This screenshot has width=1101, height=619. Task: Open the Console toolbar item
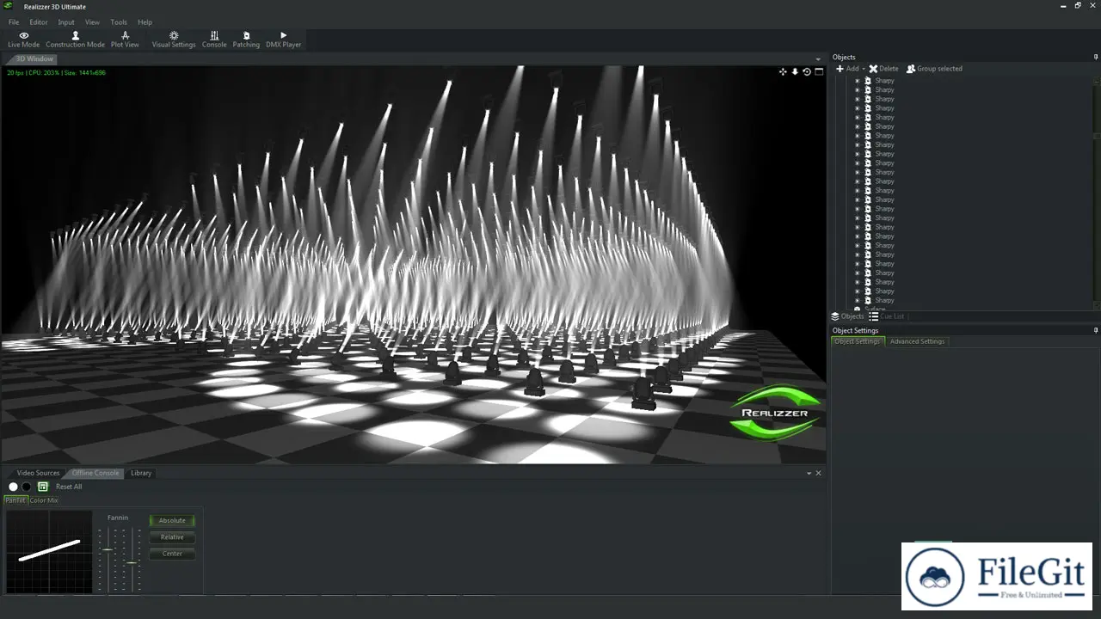click(214, 40)
